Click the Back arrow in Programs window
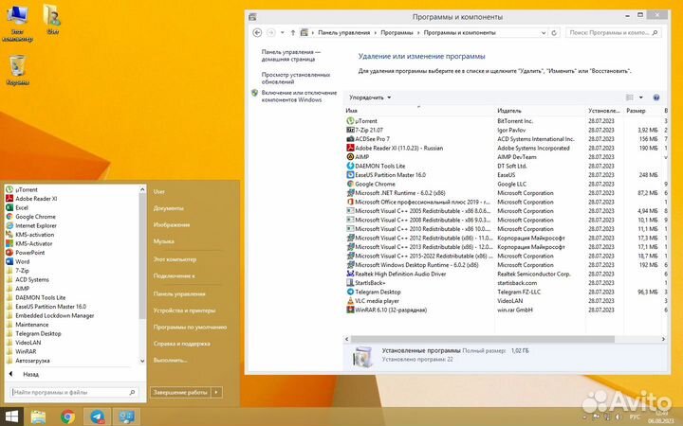The width and height of the screenshot is (683, 426). 257,32
